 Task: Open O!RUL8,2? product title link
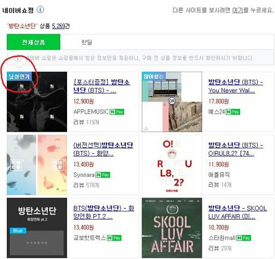click(235, 149)
